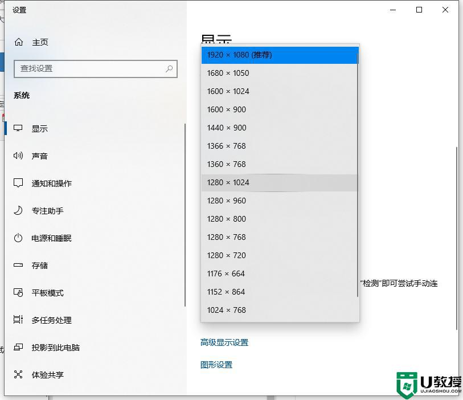The width and height of the screenshot is (463, 400).
Task: Open the 图形设置 link
Action: pos(216,365)
